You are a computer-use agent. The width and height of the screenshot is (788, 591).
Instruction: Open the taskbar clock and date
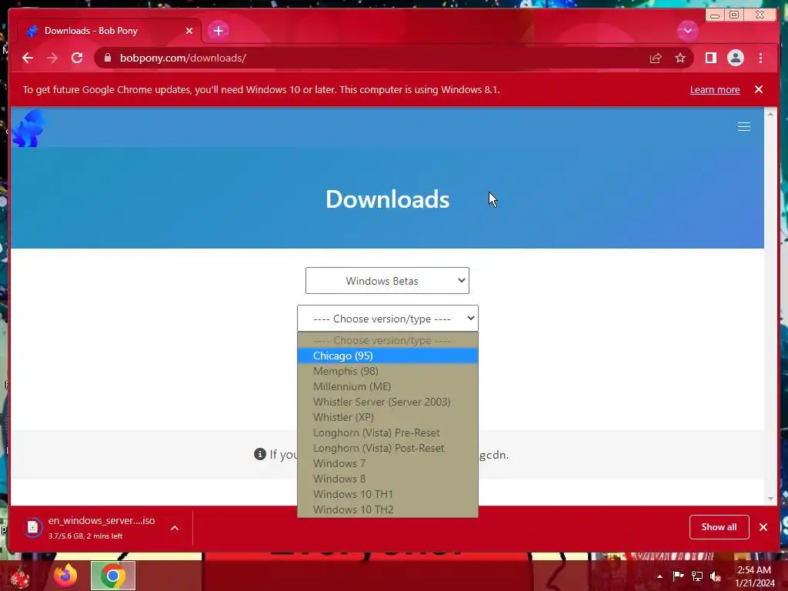click(x=754, y=576)
